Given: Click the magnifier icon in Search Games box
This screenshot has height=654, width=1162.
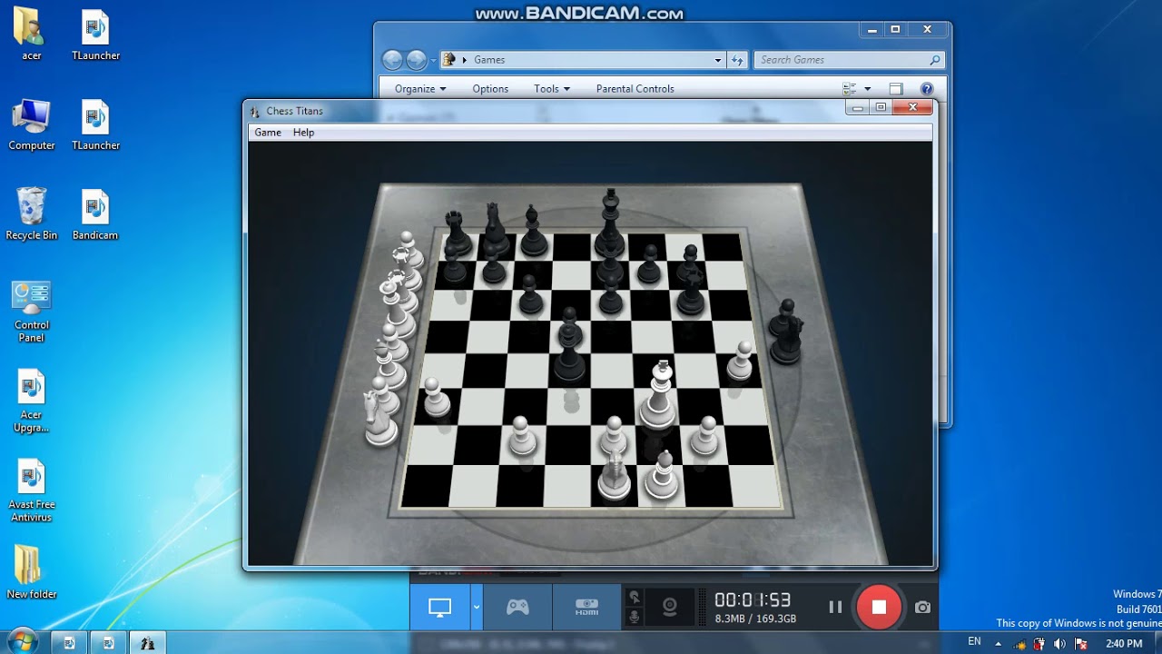Looking at the screenshot, I should [x=935, y=60].
